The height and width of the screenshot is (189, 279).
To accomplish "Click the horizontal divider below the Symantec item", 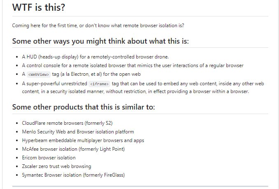I will point(140,186).
